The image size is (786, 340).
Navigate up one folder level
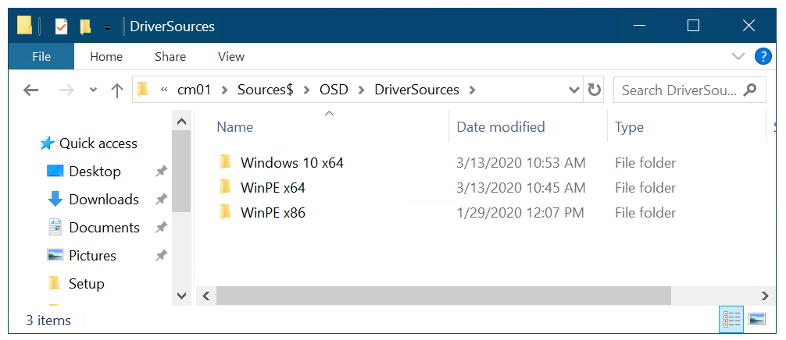[117, 90]
